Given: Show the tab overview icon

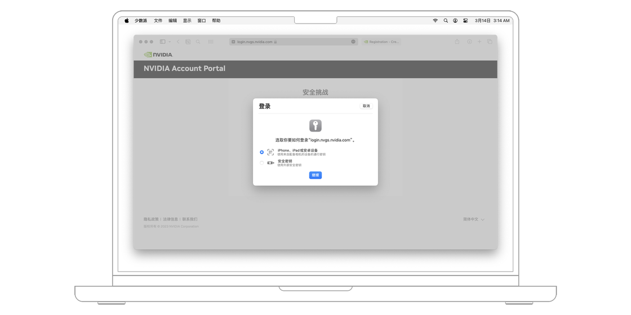Looking at the screenshot, I should tap(490, 42).
